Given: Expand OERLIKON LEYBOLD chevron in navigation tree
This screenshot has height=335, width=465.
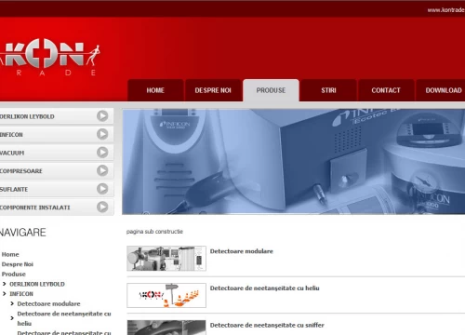Looking at the screenshot, I should (5, 284).
